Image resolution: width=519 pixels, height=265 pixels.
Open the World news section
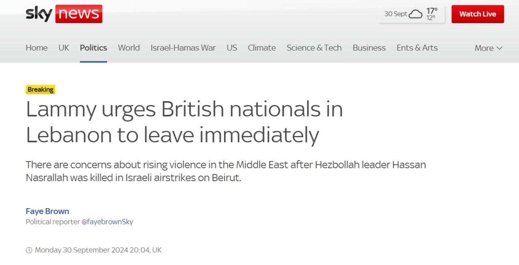click(x=129, y=48)
